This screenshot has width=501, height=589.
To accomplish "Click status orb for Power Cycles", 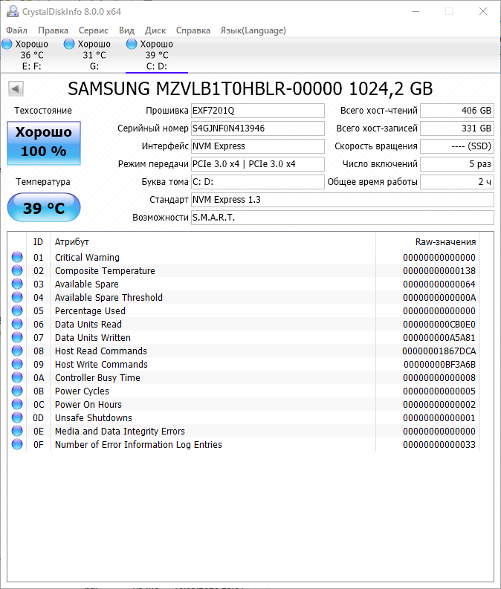I will pos(17,391).
